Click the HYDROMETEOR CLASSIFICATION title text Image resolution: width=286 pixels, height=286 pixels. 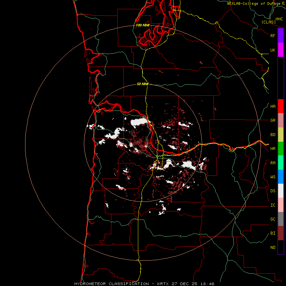[112, 284]
